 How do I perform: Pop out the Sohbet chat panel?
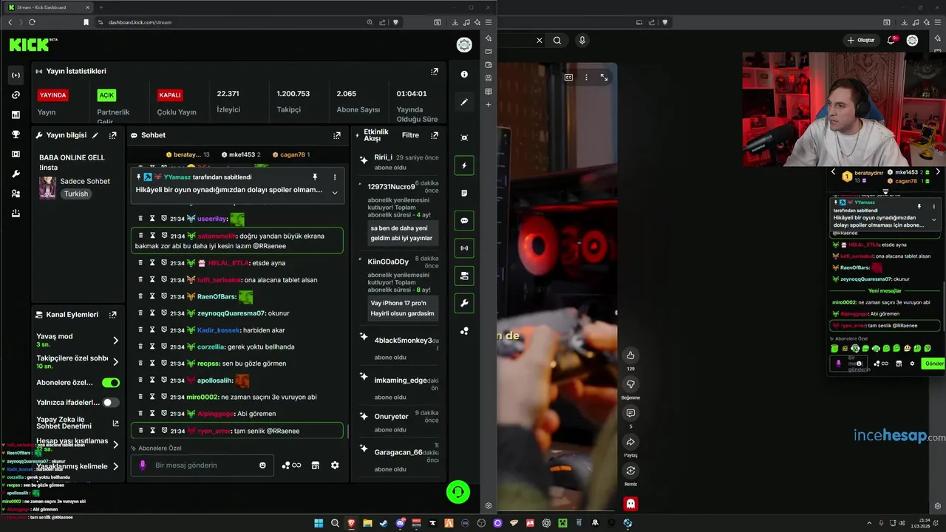coord(337,135)
